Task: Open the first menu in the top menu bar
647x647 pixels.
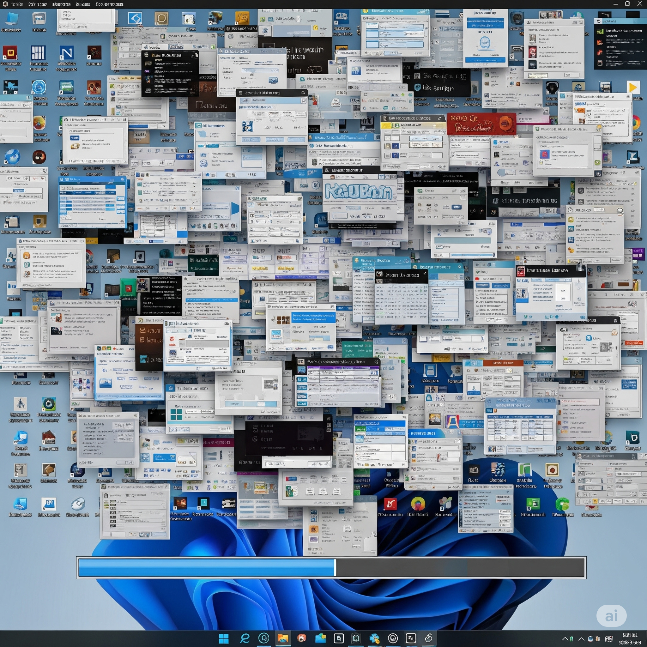Action: coord(17,4)
